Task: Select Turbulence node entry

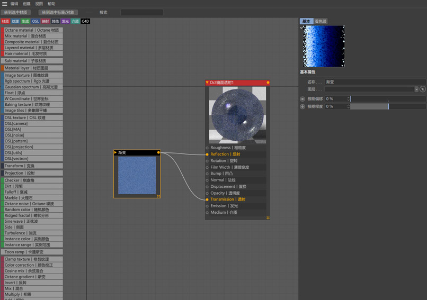Action: coord(32,233)
